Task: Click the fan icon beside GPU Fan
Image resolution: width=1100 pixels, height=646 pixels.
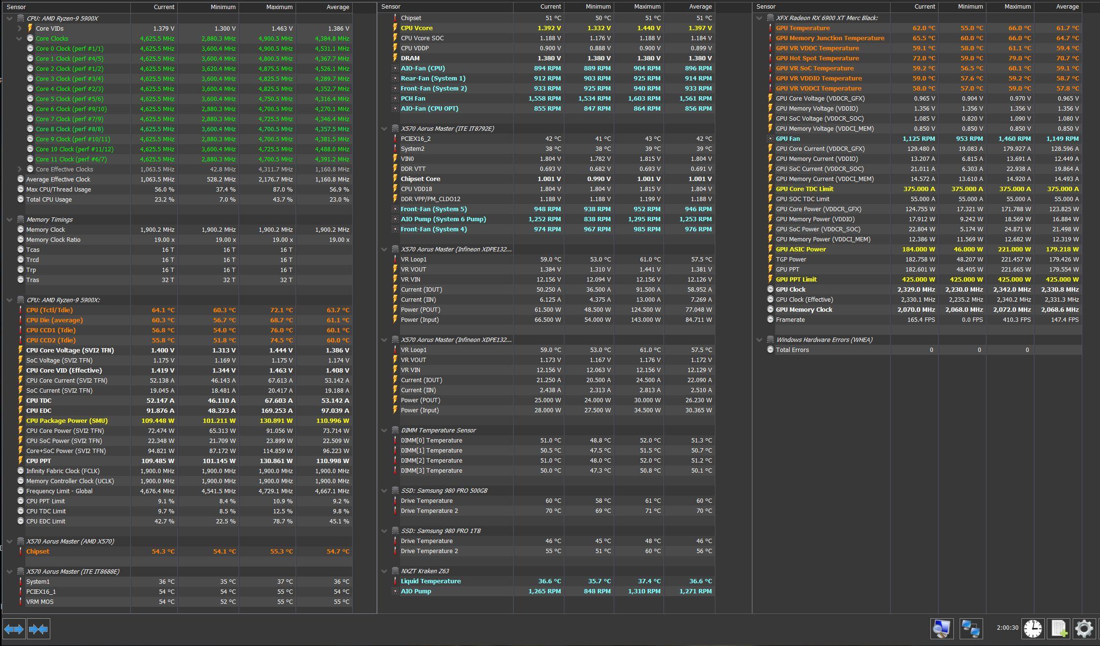Action: click(770, 138)
